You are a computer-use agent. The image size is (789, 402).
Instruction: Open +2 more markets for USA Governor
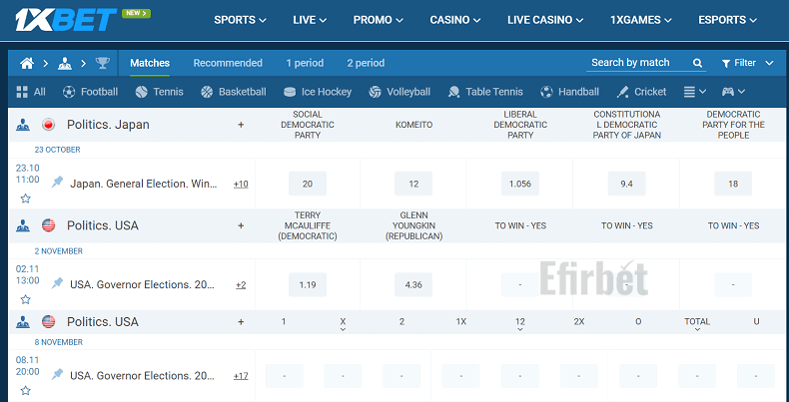(x=241, y=285)
